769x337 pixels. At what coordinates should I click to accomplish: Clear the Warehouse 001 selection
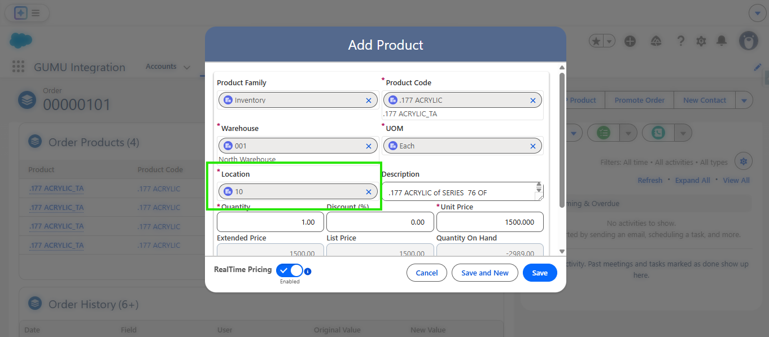pyautogui.click(x=369, y=146)
